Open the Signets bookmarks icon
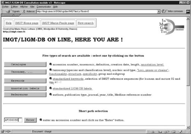This screenshot has width=191, height=134. coord(8,11)
